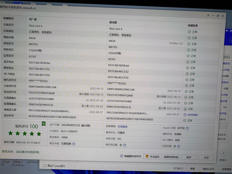The width and height of the screenshot is (232, 174).
Task: Click the 充电次数 5次 value in the report
Action: pos(119,139)
